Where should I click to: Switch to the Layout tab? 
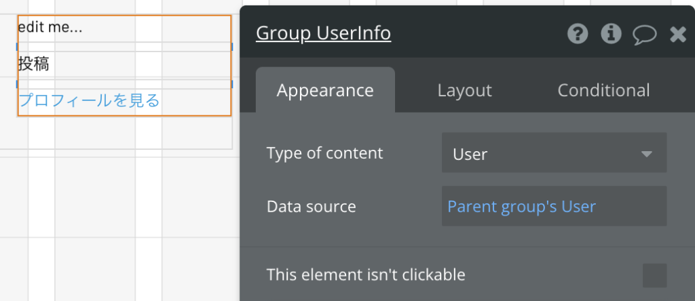pos(464,90)
